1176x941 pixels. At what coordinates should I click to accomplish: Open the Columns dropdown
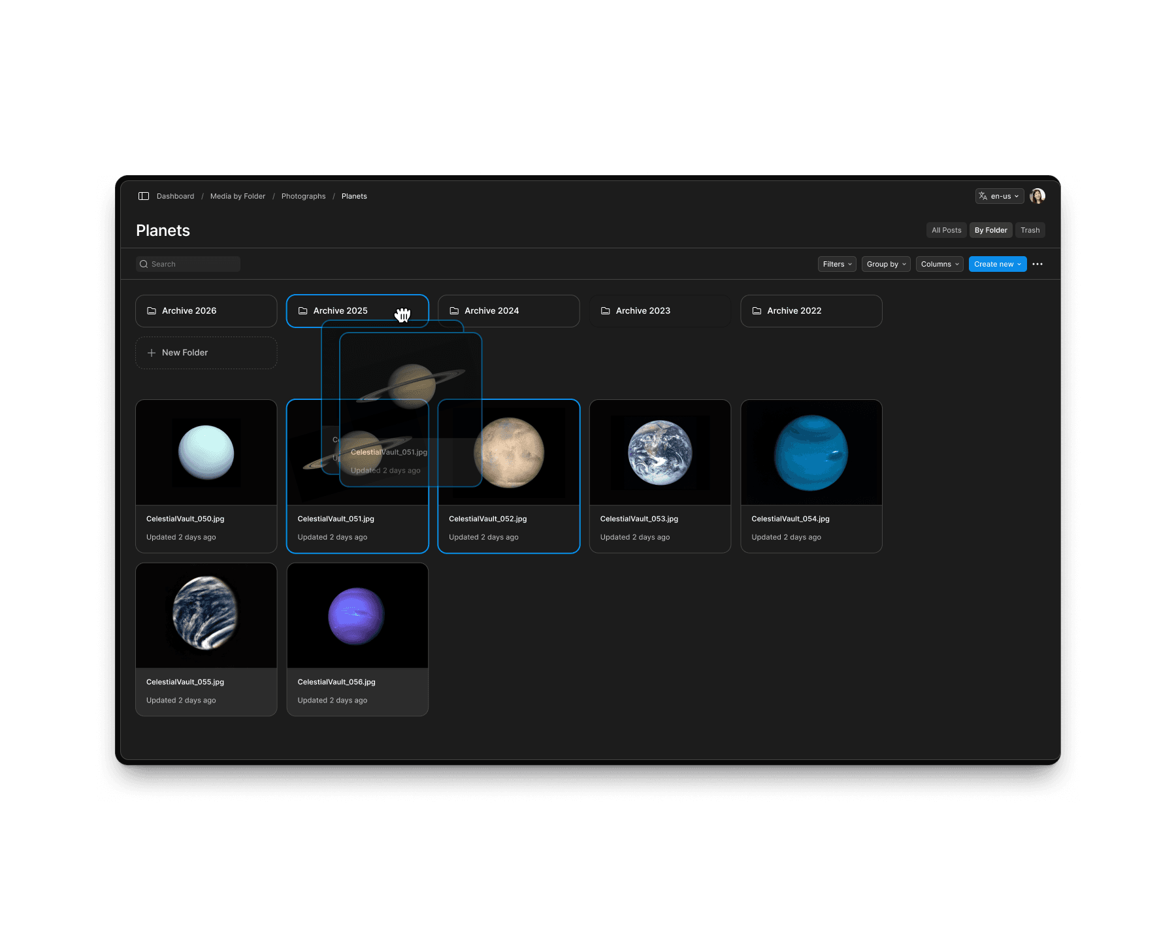pos(939,264)
